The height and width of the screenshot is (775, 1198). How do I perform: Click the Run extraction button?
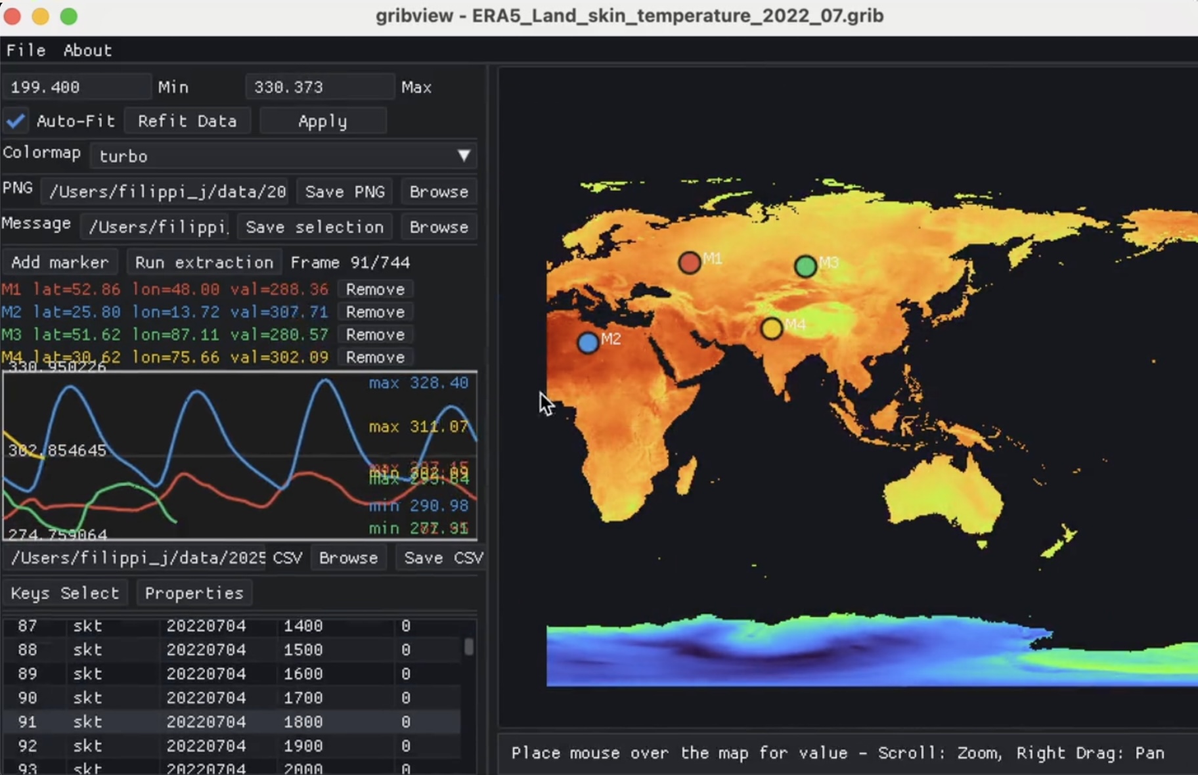(204, 262)
